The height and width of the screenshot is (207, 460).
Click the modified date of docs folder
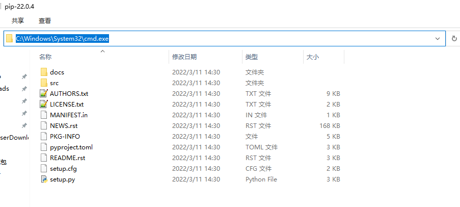(x=196, y=72)
